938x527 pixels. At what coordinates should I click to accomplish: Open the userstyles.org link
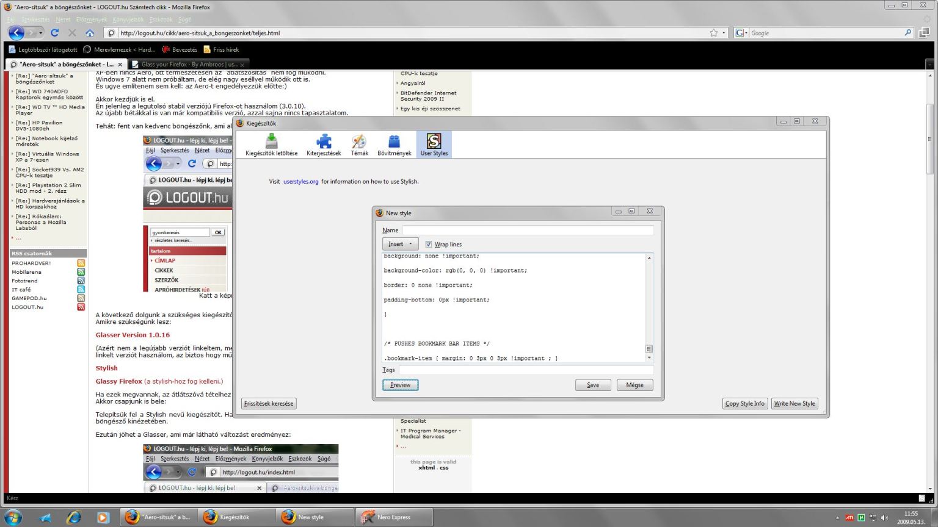[x=301, y=181]
